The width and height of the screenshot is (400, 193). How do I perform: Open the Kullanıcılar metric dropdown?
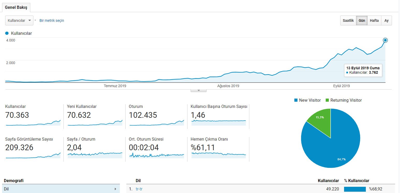point(19,20)
